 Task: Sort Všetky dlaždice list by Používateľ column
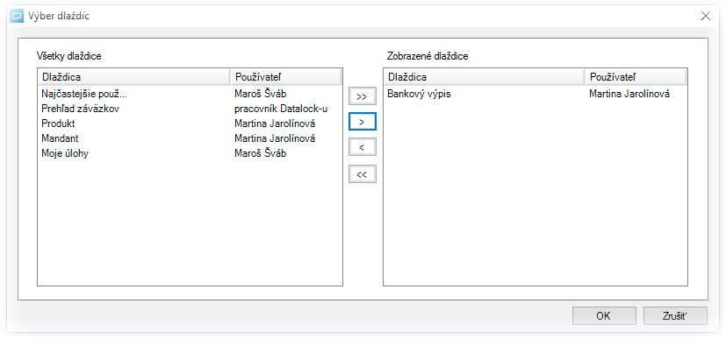click(285, 77)
